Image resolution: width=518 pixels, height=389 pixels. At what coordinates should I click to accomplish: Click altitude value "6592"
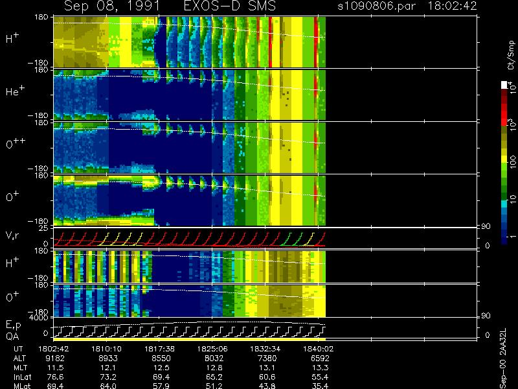[x=320, y=358]
